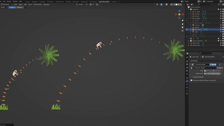Image resolution: width=224 pixels, height=126 pixels.
Task: Open the View Layer properties tab
Action: [x=187, y=68]
